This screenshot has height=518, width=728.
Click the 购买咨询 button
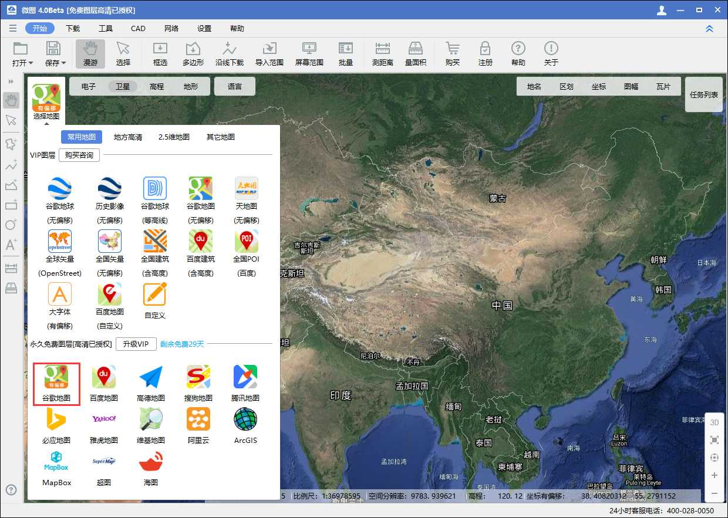(x=79, y=155)
